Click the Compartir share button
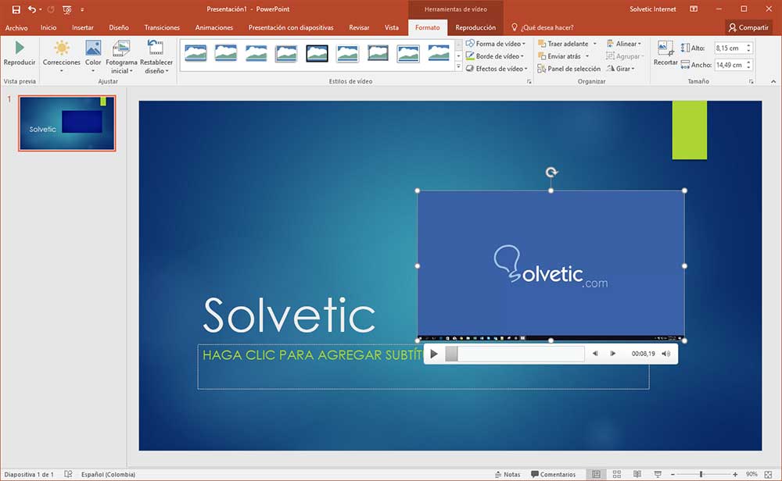The width and height of the screenshot is (782, 481). (x=748, y=28)
